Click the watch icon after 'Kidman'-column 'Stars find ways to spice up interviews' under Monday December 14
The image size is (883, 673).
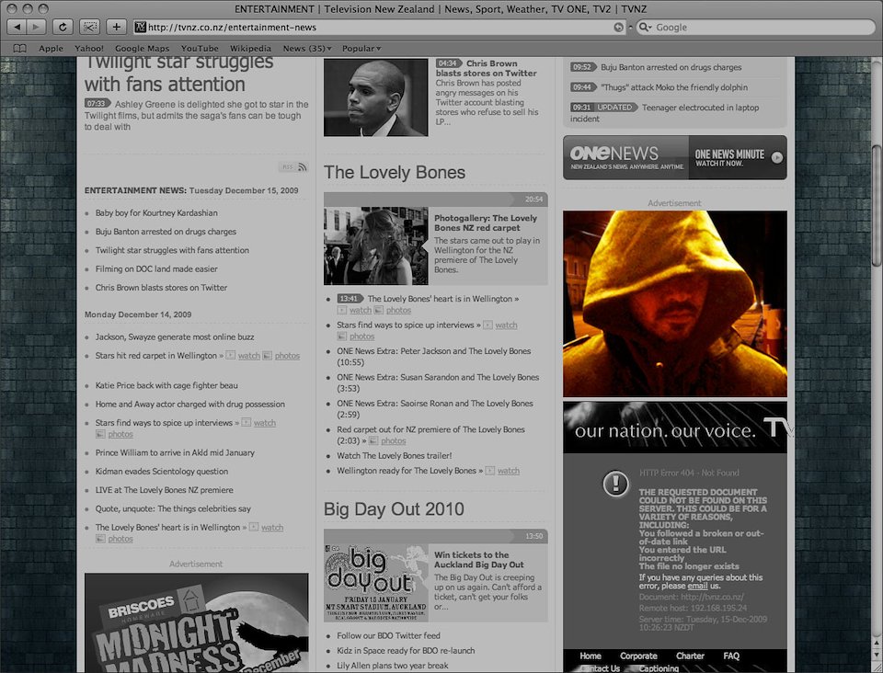[247, 422]
